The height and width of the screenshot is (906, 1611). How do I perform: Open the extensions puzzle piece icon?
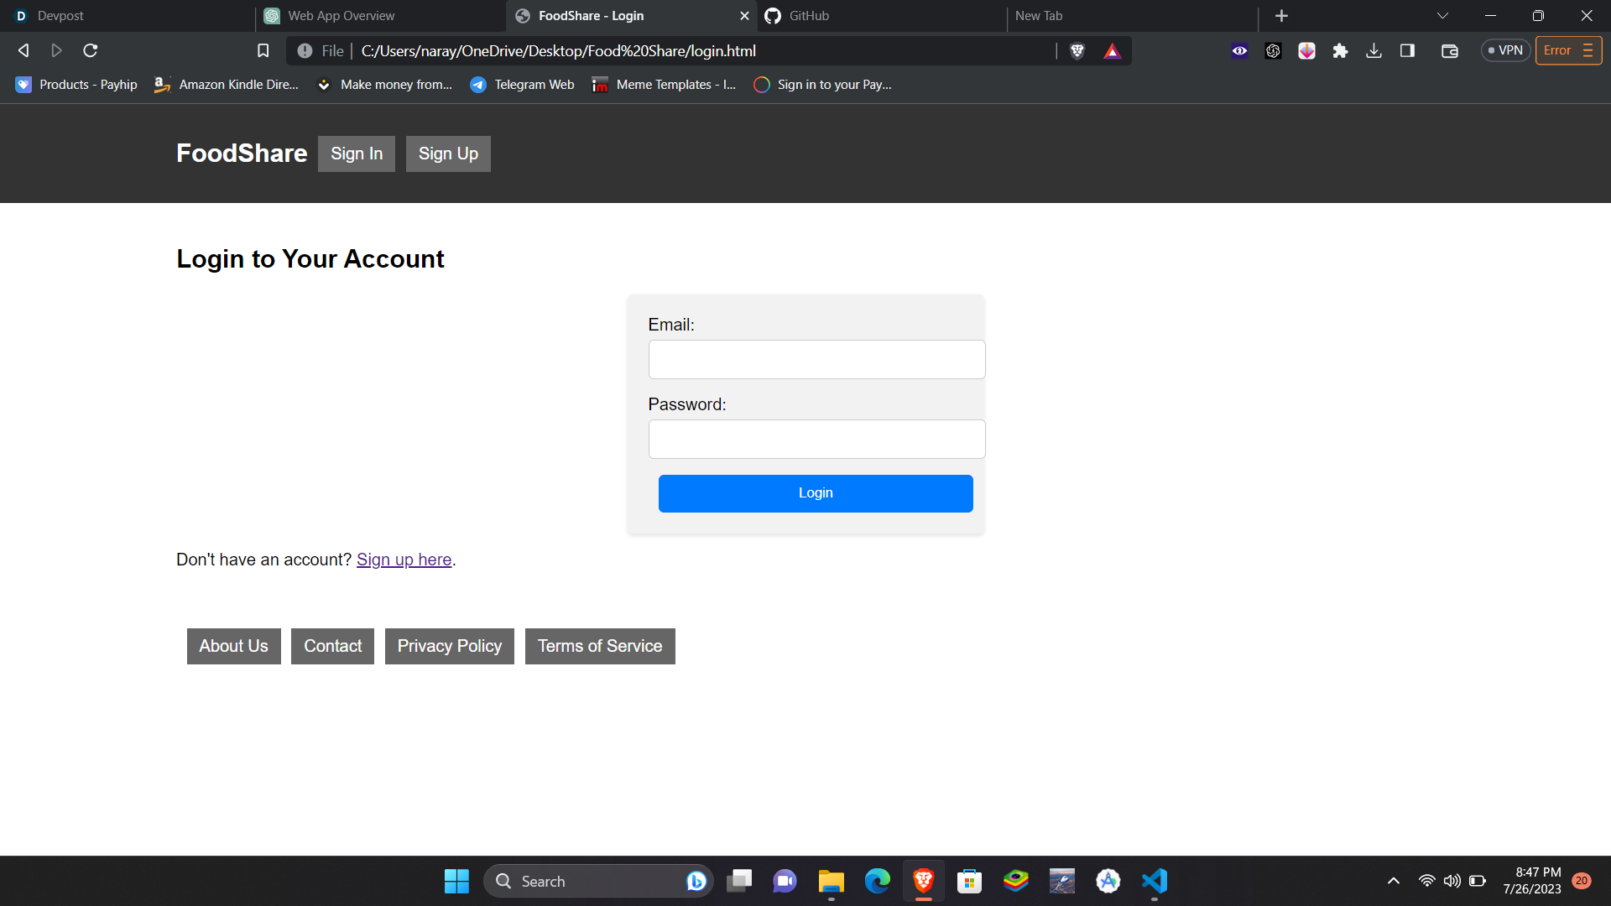point(1340,50)
